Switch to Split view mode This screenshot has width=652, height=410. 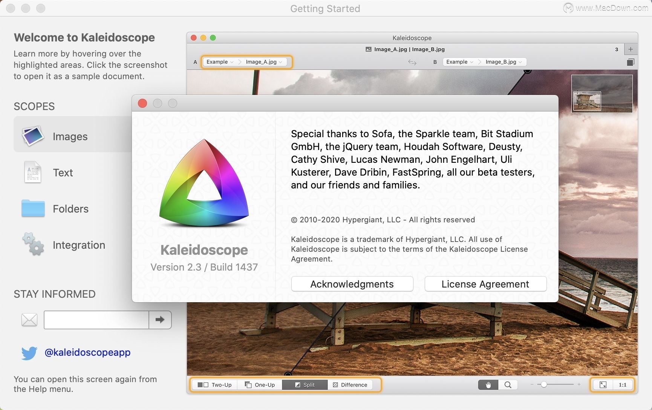click(x=305, y=385)
